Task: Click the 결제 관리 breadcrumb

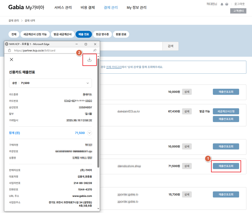Action: point(14,21)
